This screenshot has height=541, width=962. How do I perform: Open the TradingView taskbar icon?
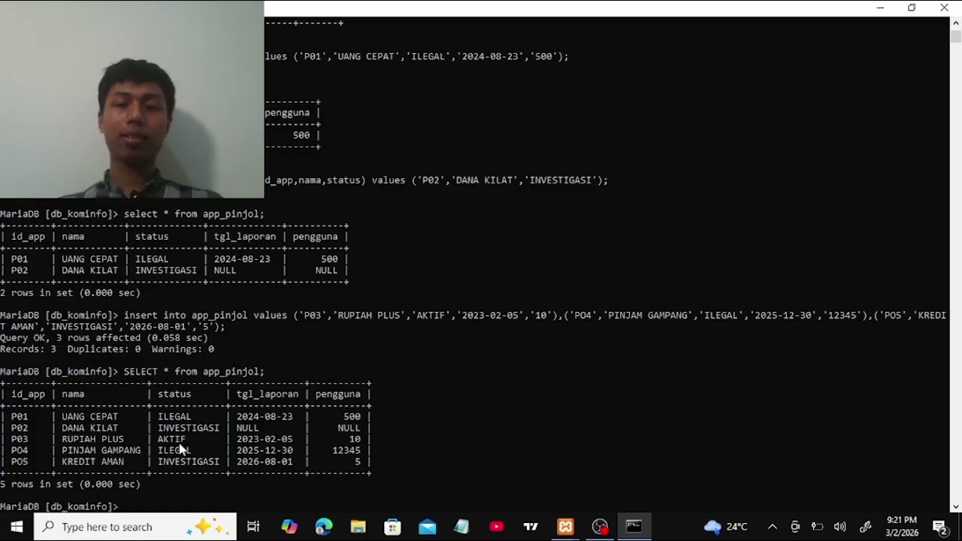[531, 527]
